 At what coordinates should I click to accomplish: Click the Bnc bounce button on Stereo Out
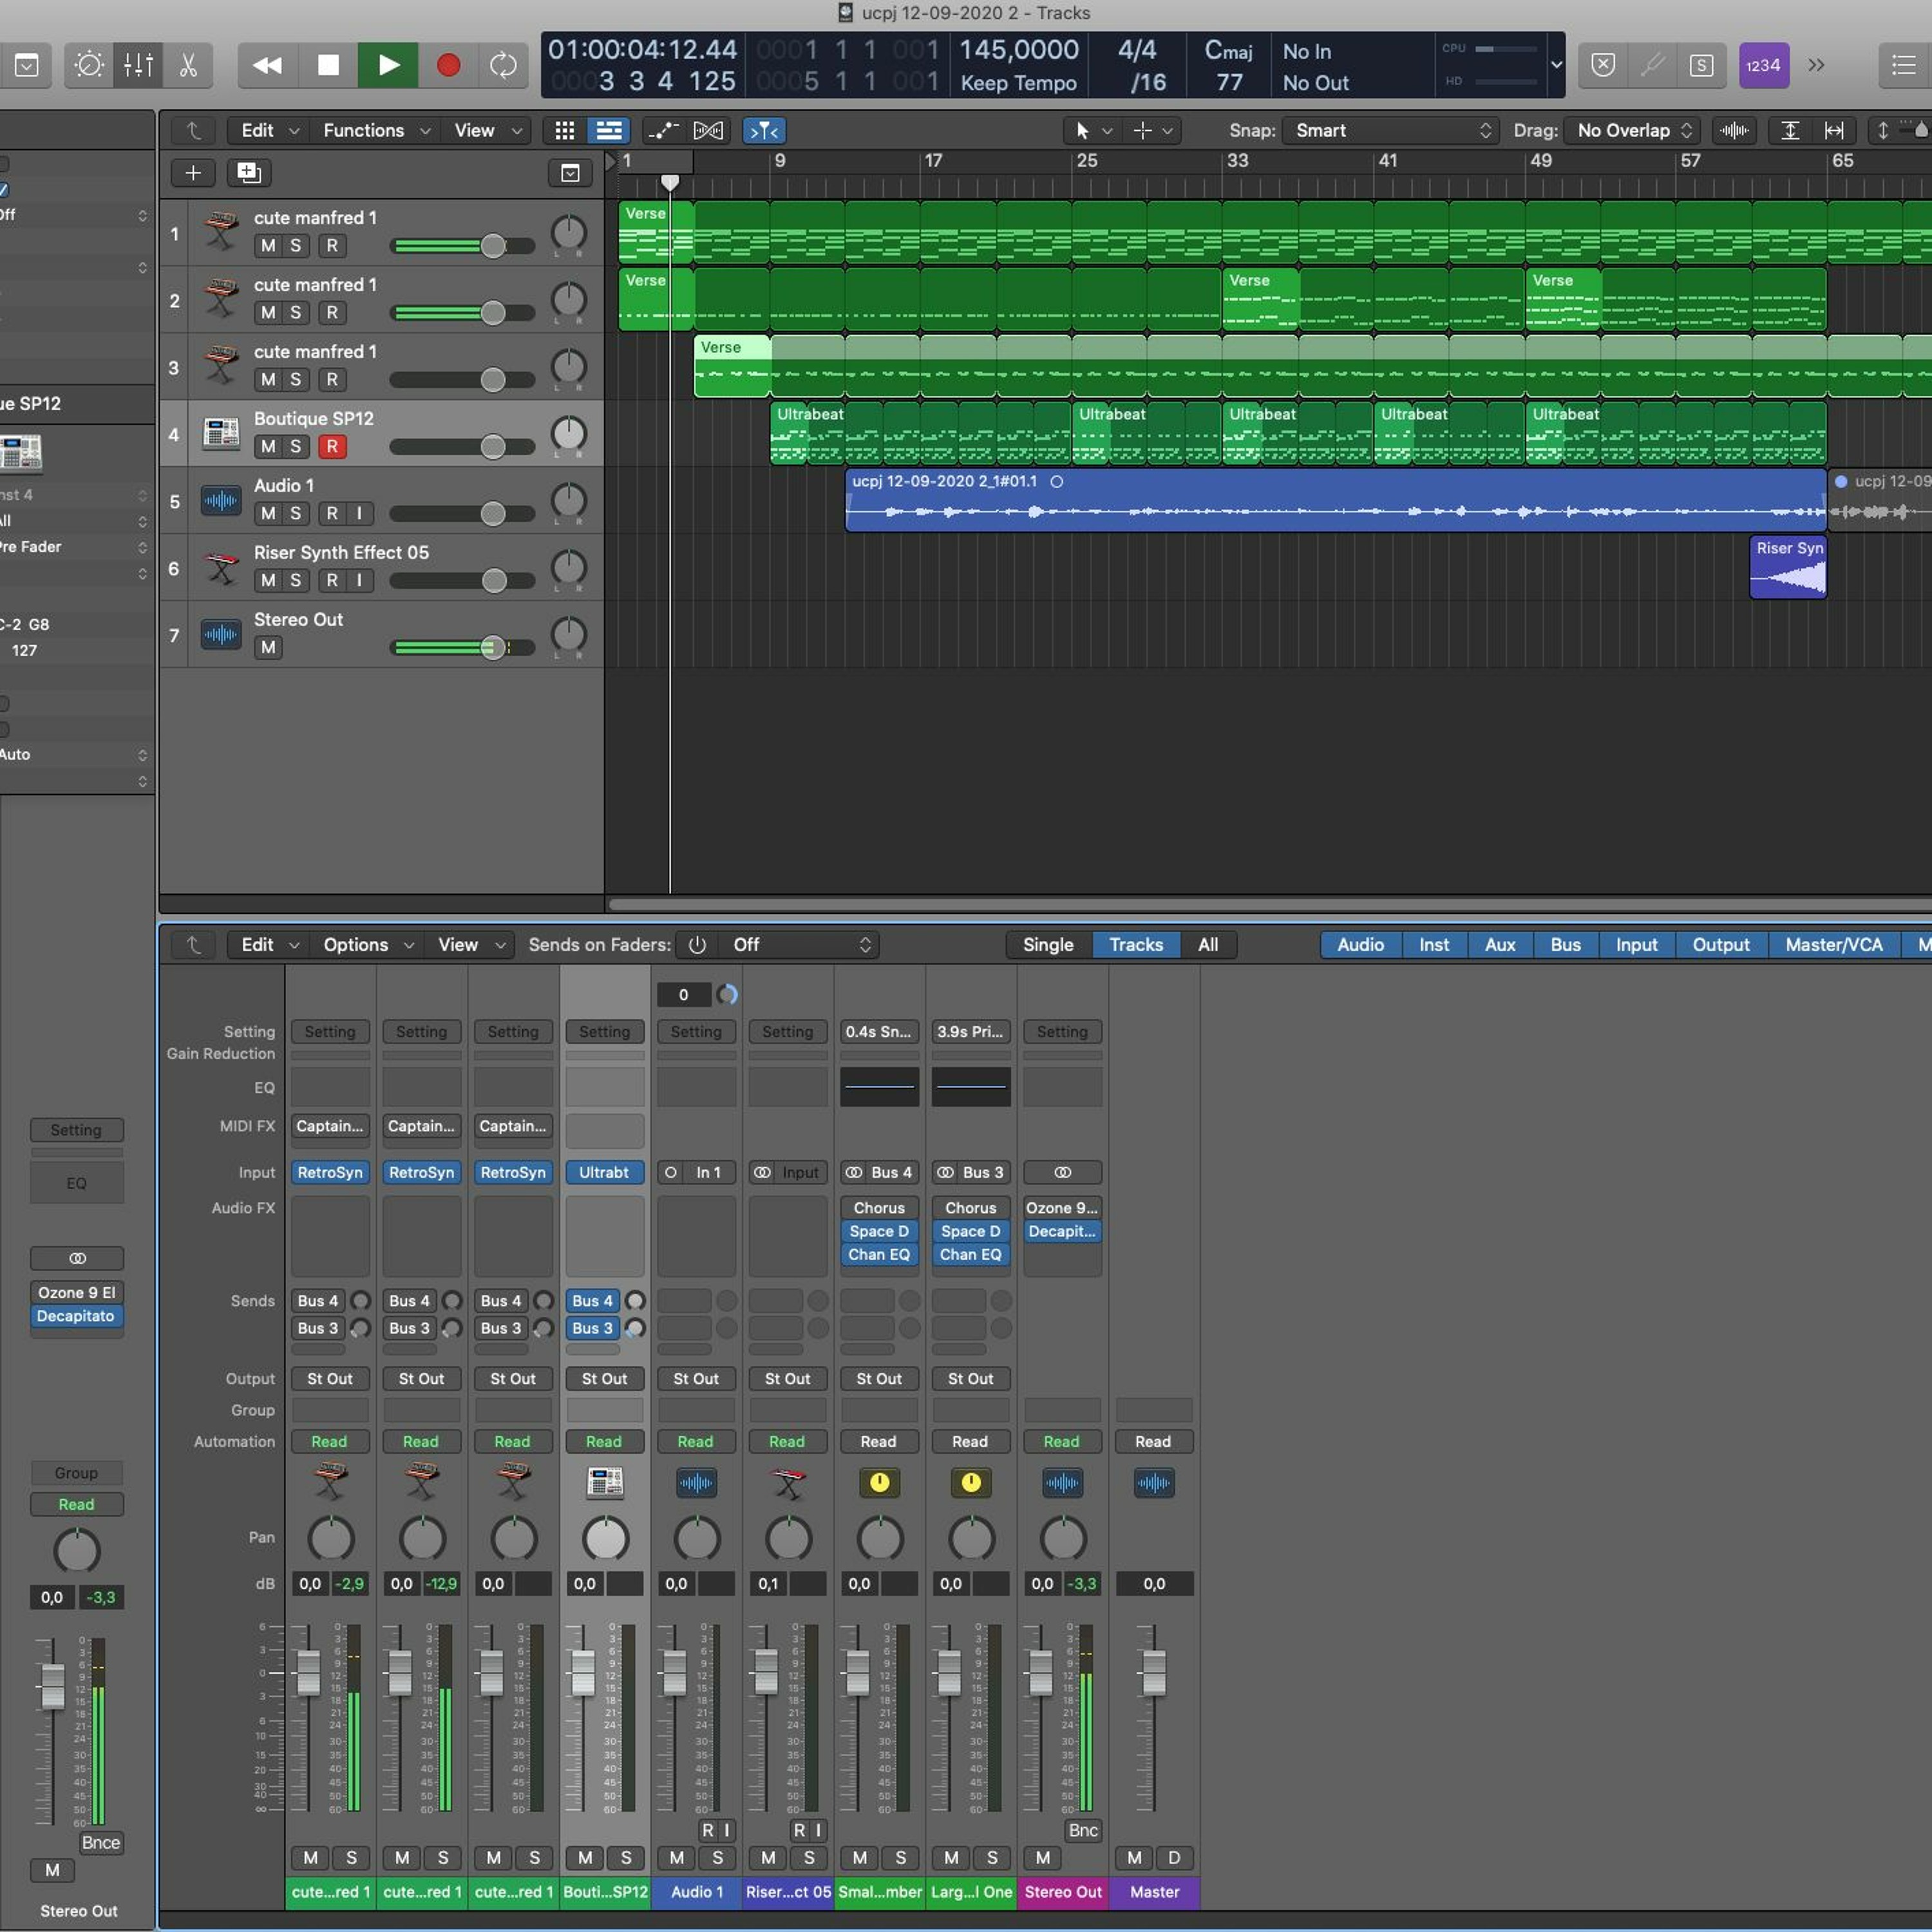pos(1082,1830)
